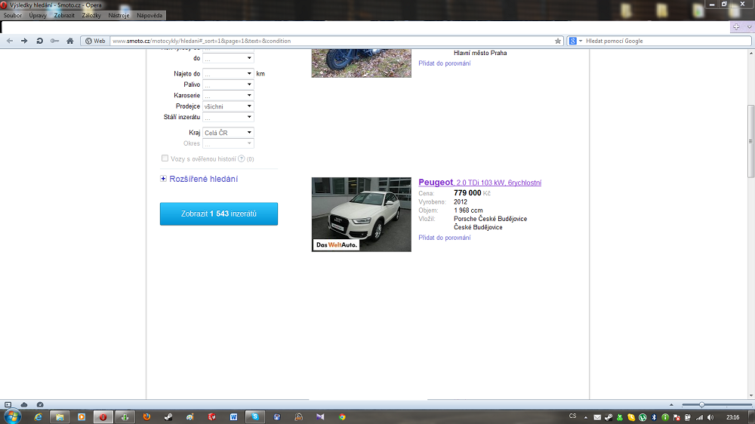Click the browser back arrow button
The image size is (755, 424).
pyautogui.click(x=10, y=41)
